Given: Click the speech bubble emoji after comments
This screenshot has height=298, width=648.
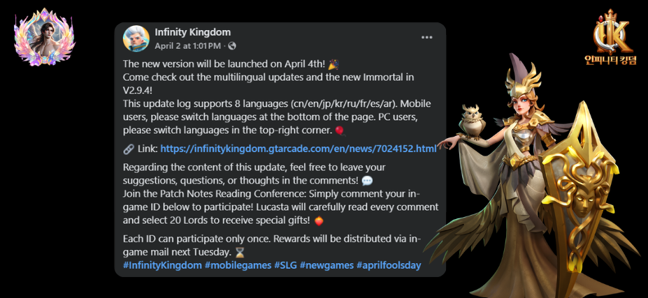Looking at the screenshot, I should [x=367, y=180].
